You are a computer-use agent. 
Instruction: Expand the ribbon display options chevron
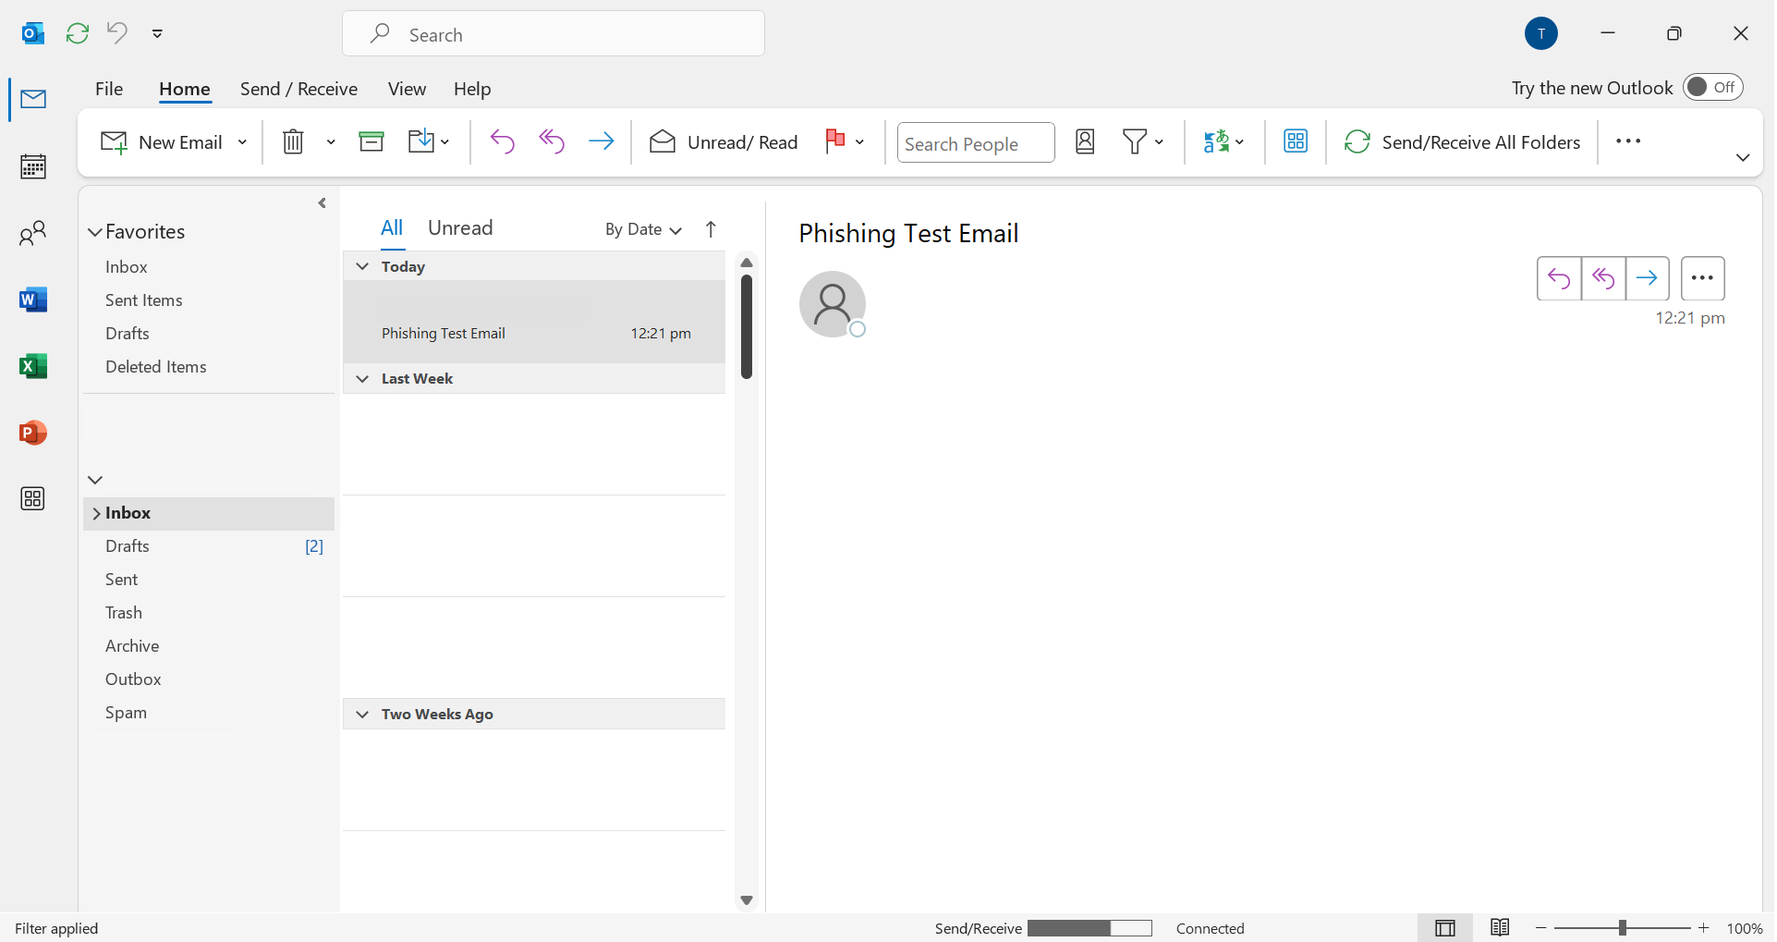coord(1743,158)
